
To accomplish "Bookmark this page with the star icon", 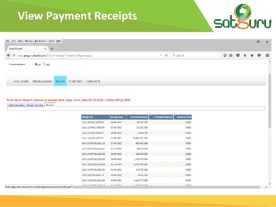I will pyautogui.click(x=225, y=56).
